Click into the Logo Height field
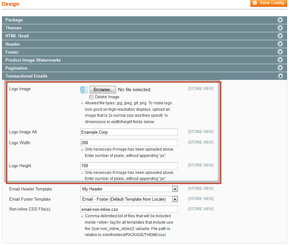Viewport: 289px width, 245px height. pyautogui.click(x=129, y=166)
